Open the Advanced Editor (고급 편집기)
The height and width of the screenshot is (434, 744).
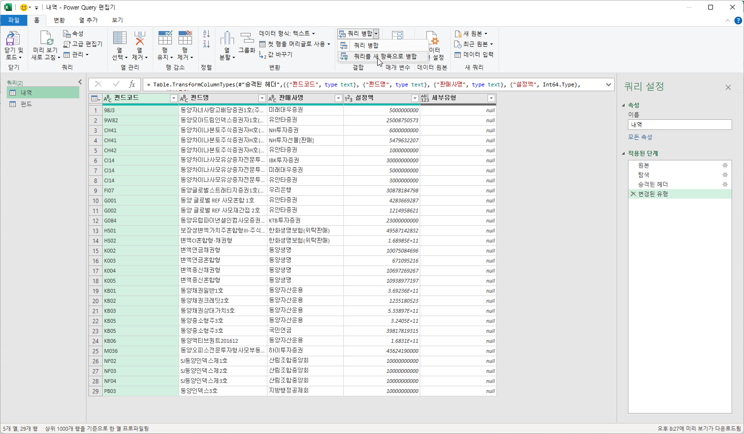point(83,44)
